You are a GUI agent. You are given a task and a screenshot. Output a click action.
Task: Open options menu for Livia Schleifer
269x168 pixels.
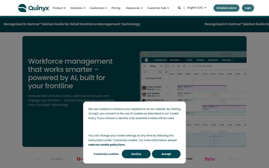click(x=167, y=94)
